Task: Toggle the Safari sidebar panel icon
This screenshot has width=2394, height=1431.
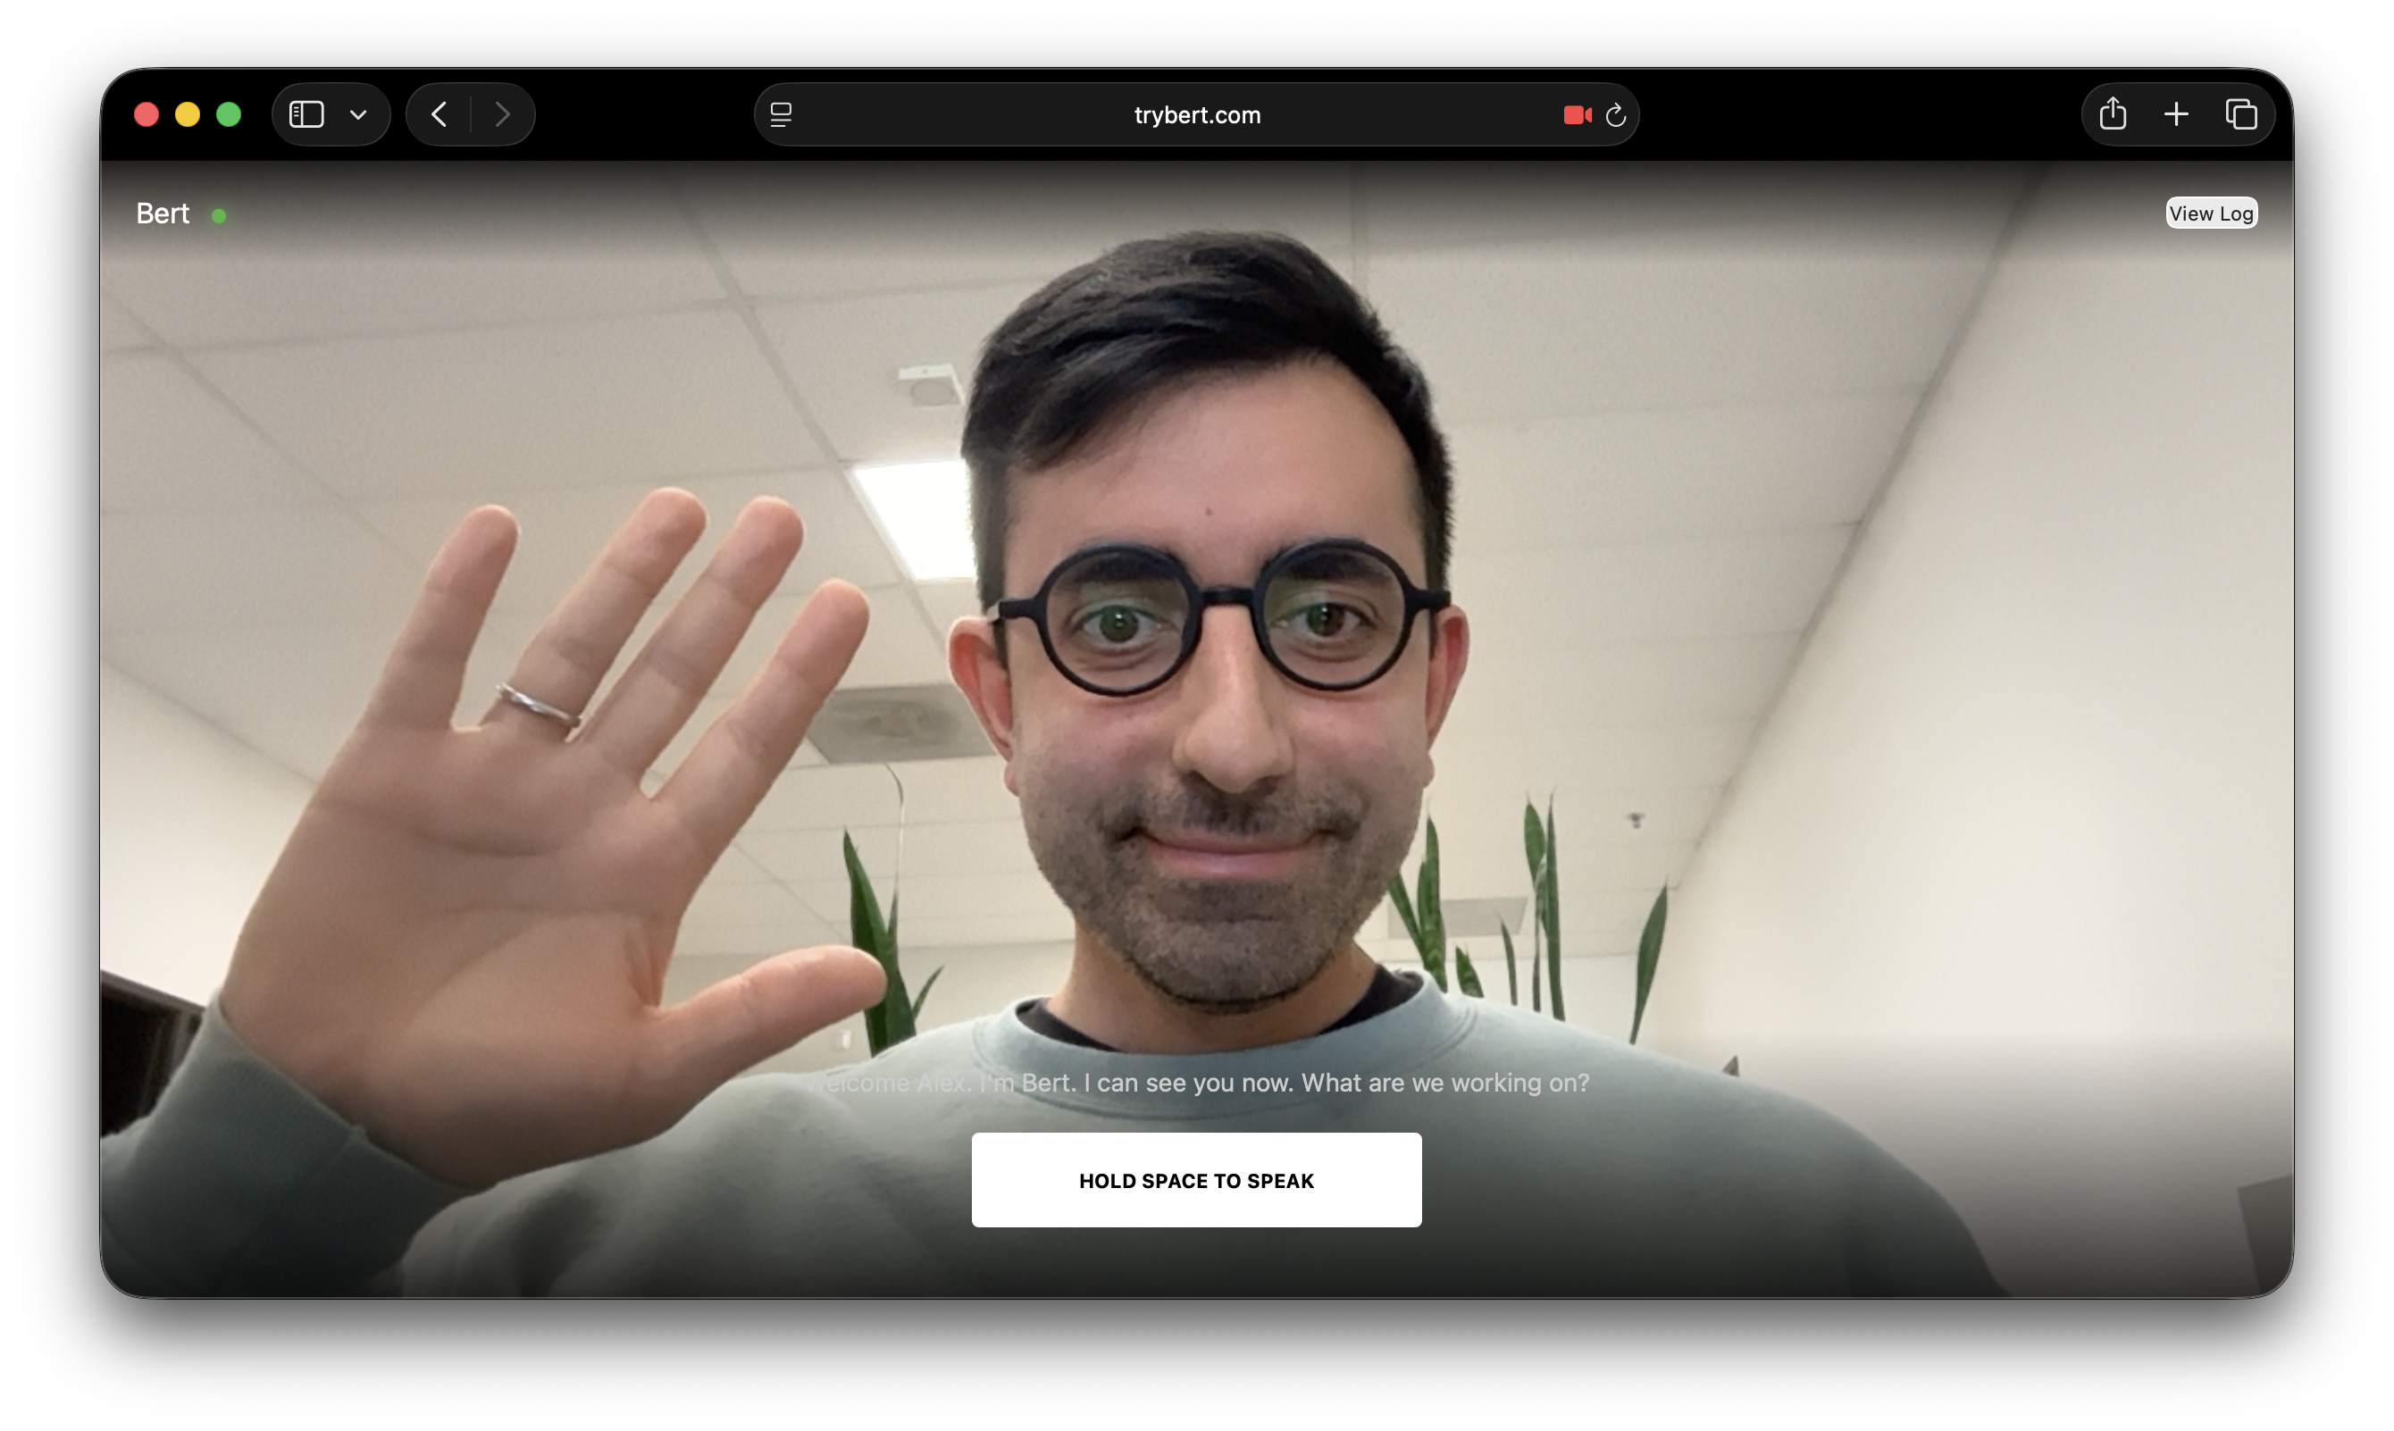Action: (x=306, y=114)
